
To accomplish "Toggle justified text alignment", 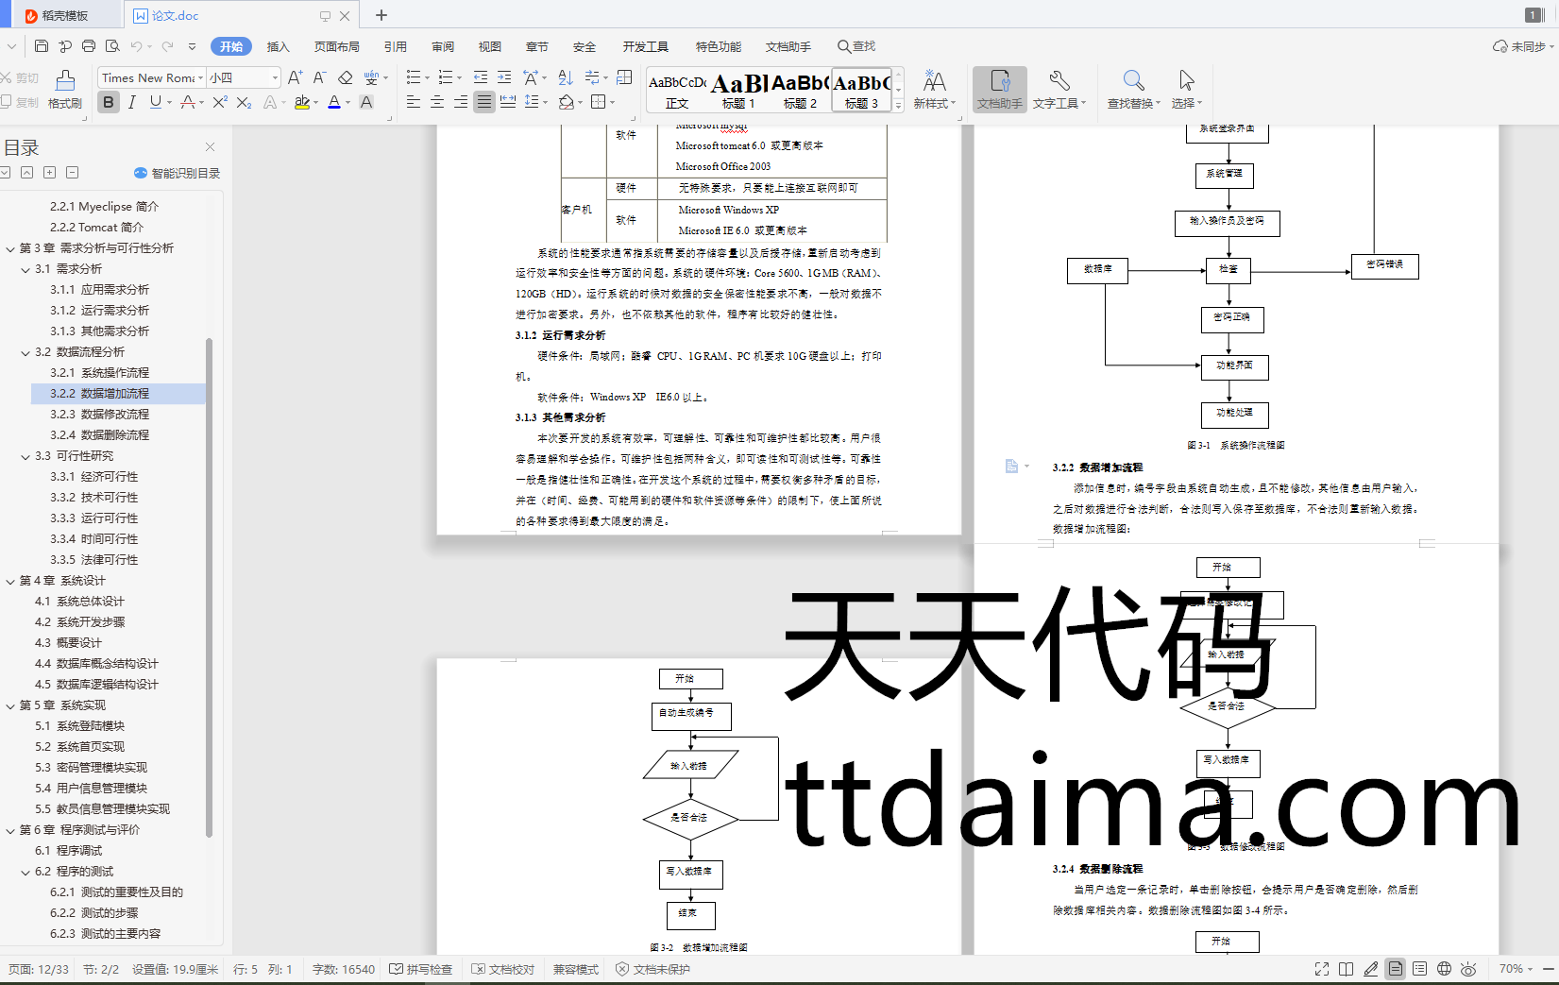I will click(x=483, y=102).
